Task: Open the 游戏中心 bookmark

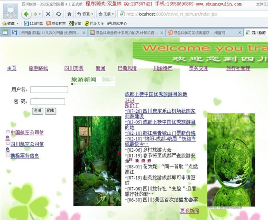Action: click(117, 24)
